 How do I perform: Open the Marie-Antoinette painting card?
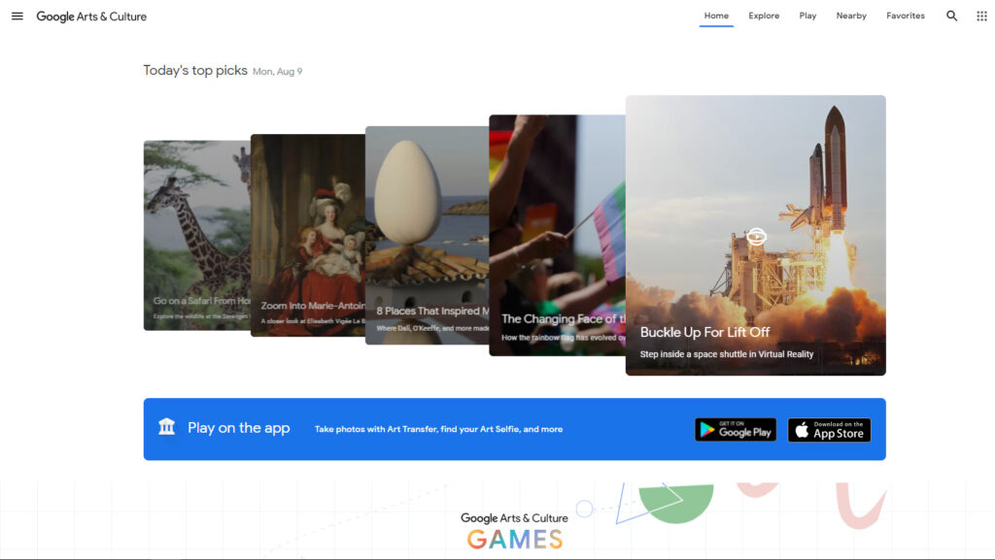point(308,235)
